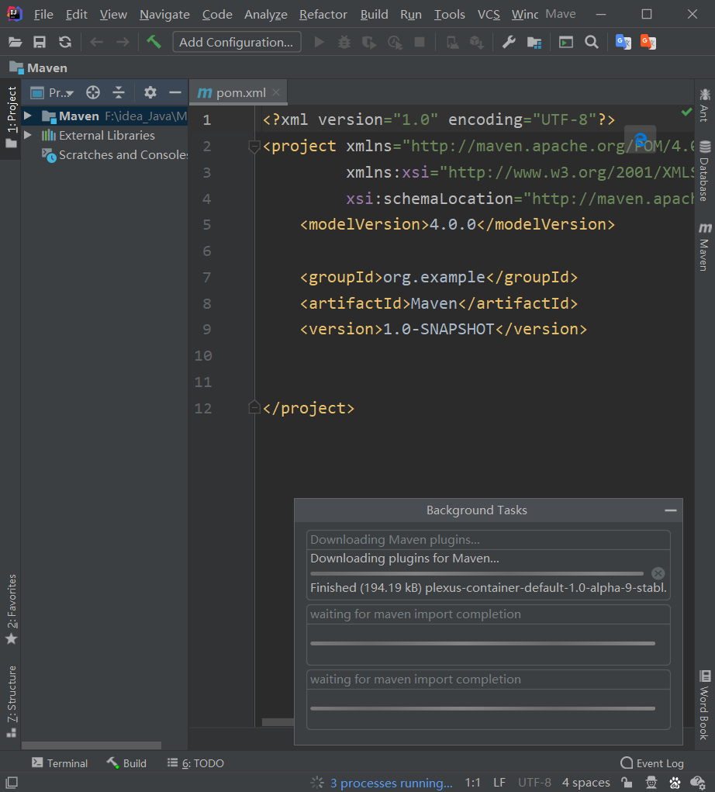Viewport: 715px width, 792px height.
Task: Open the Build tool window
Action: (126, 763)
